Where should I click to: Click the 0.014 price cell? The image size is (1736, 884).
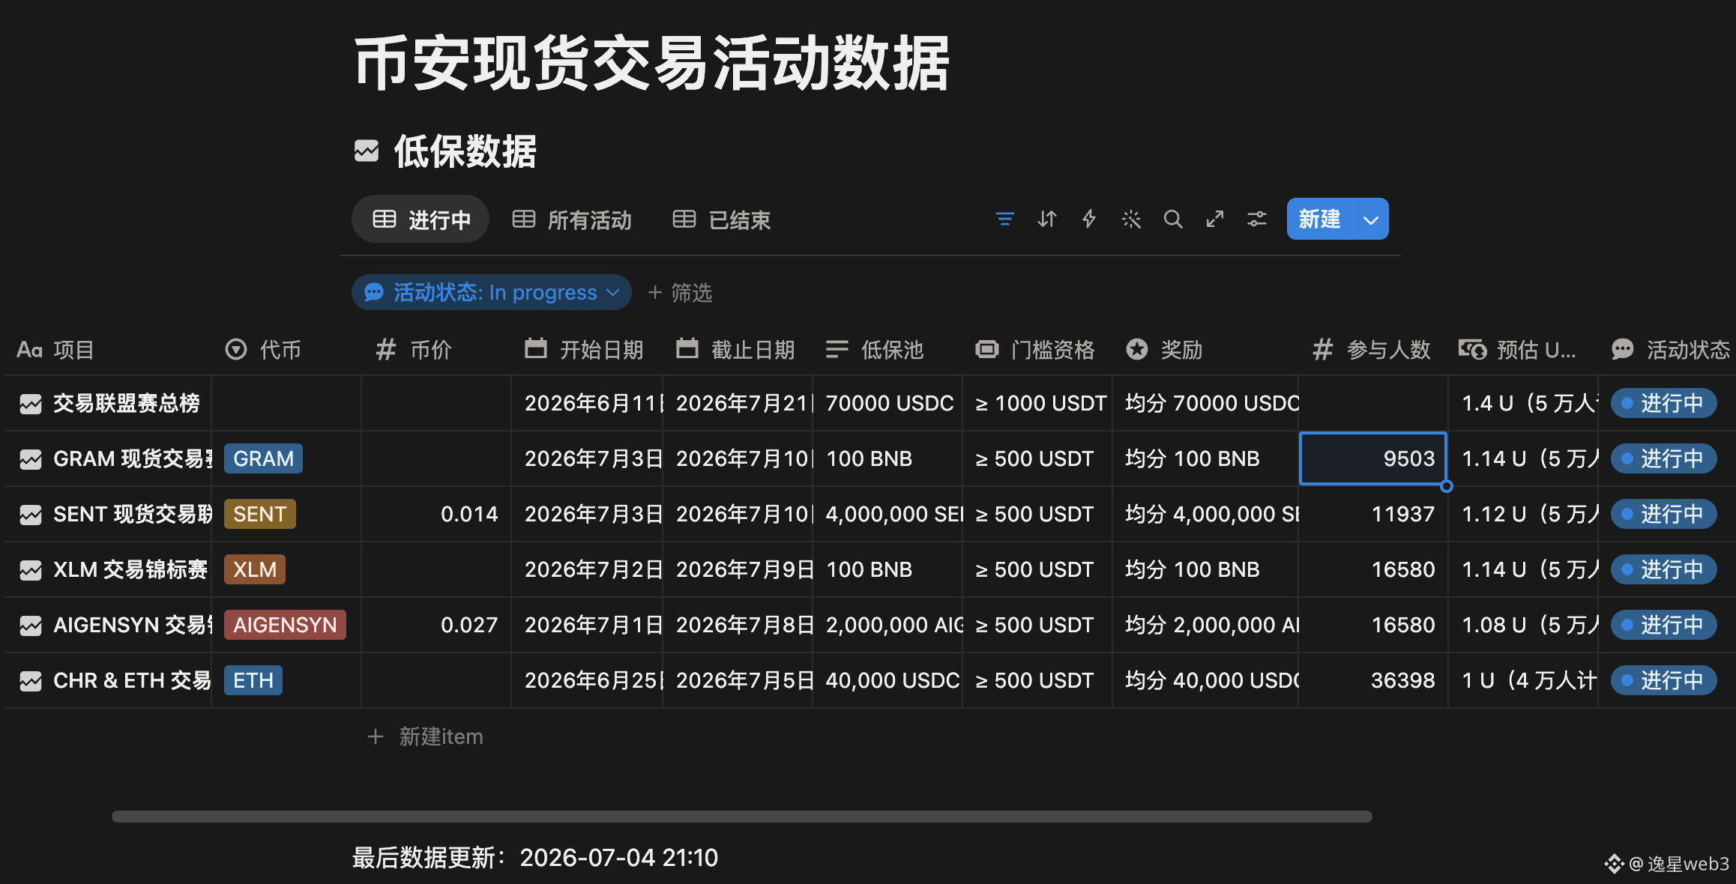click(x=436, y=514)
